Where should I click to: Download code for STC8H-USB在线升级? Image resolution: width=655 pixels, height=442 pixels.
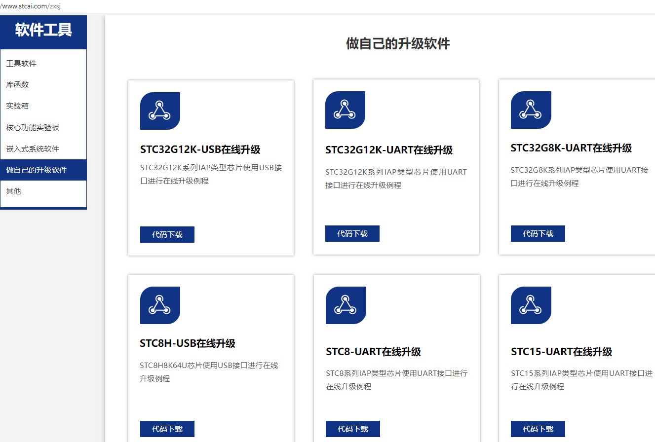pos(167,429)
